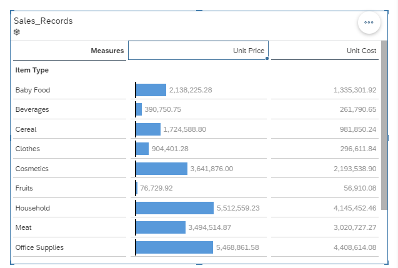Select the Meat Unit Cost value 3,020,727.27
Screen dimensions: 398x268
pos(352,228)
